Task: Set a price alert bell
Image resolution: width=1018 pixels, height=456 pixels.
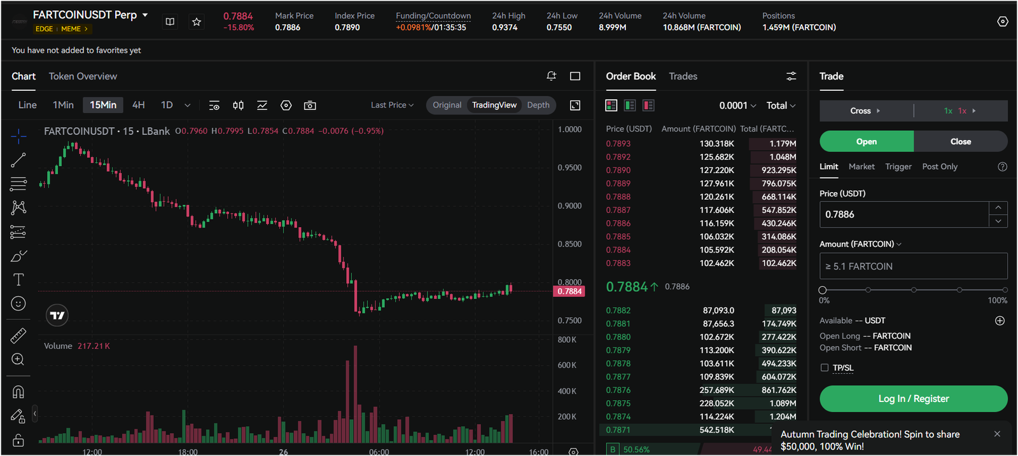Action: tap(552, 76)
